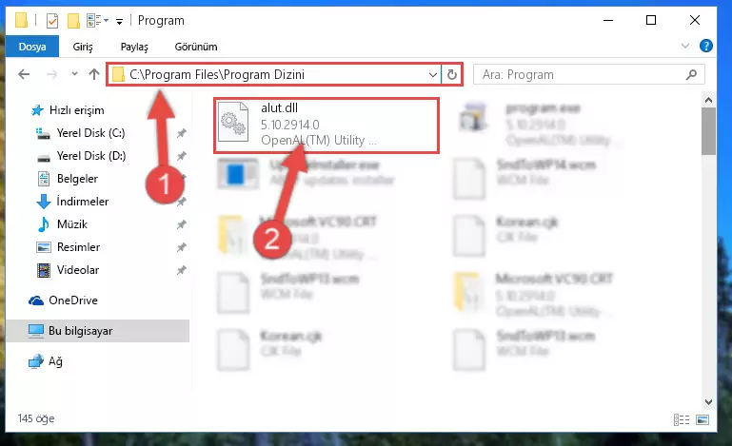Expand the ribbon with the chevron
Viewport: 732px width, 446px height.
pyautogui.click(x=684, y=46)
